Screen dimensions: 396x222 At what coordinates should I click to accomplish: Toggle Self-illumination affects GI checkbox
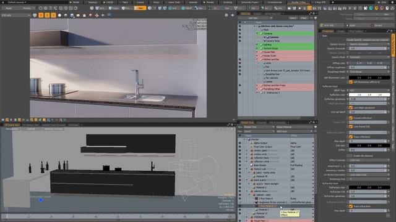pyautogui.click(x=351, y=82)
